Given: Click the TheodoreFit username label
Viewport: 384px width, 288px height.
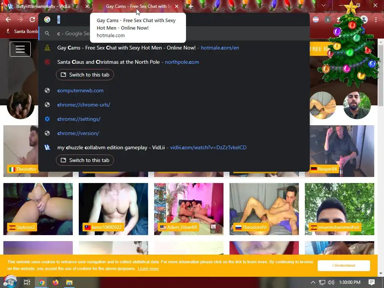Looking at the screenshot, I should pos(251,227).
